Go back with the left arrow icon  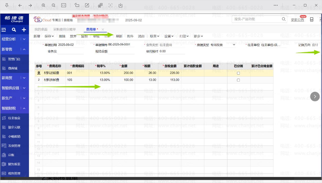(x=20, y=5)
